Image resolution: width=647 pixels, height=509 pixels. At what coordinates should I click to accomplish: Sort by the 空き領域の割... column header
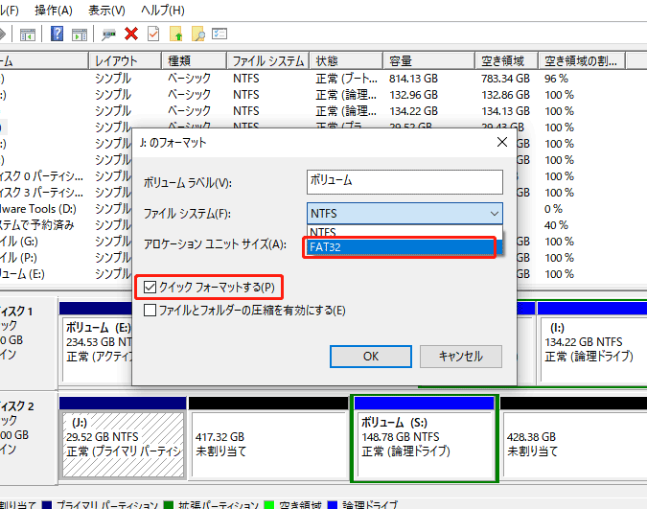coord(582,61)
